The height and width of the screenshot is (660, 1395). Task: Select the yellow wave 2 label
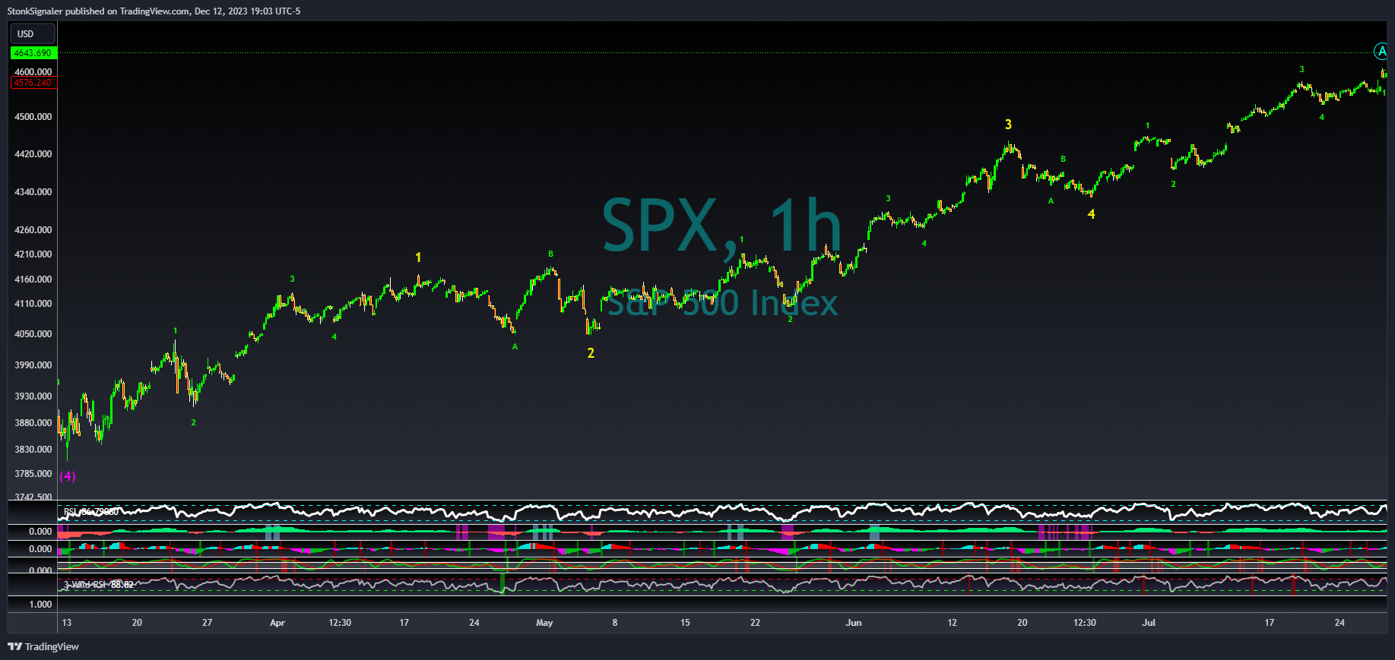click(x=591, y=353)
